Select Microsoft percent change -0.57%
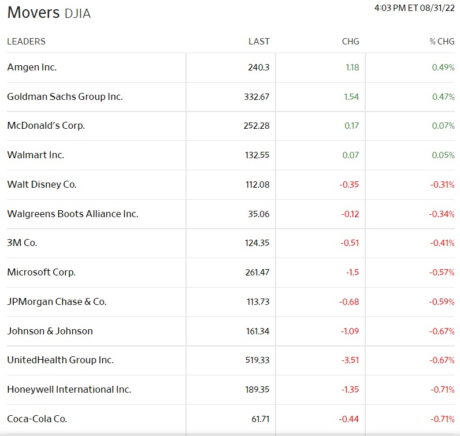Screen dimensions: 460x436 [x=442, y=272]
